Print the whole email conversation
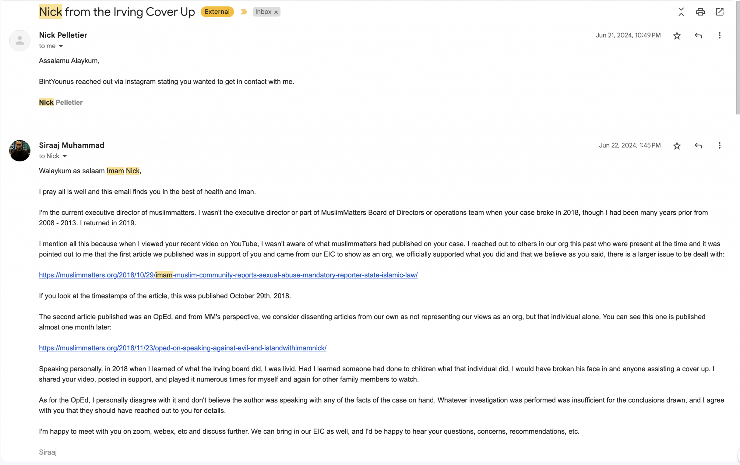This screenshot has width=740, height=465. click(700, 12)
